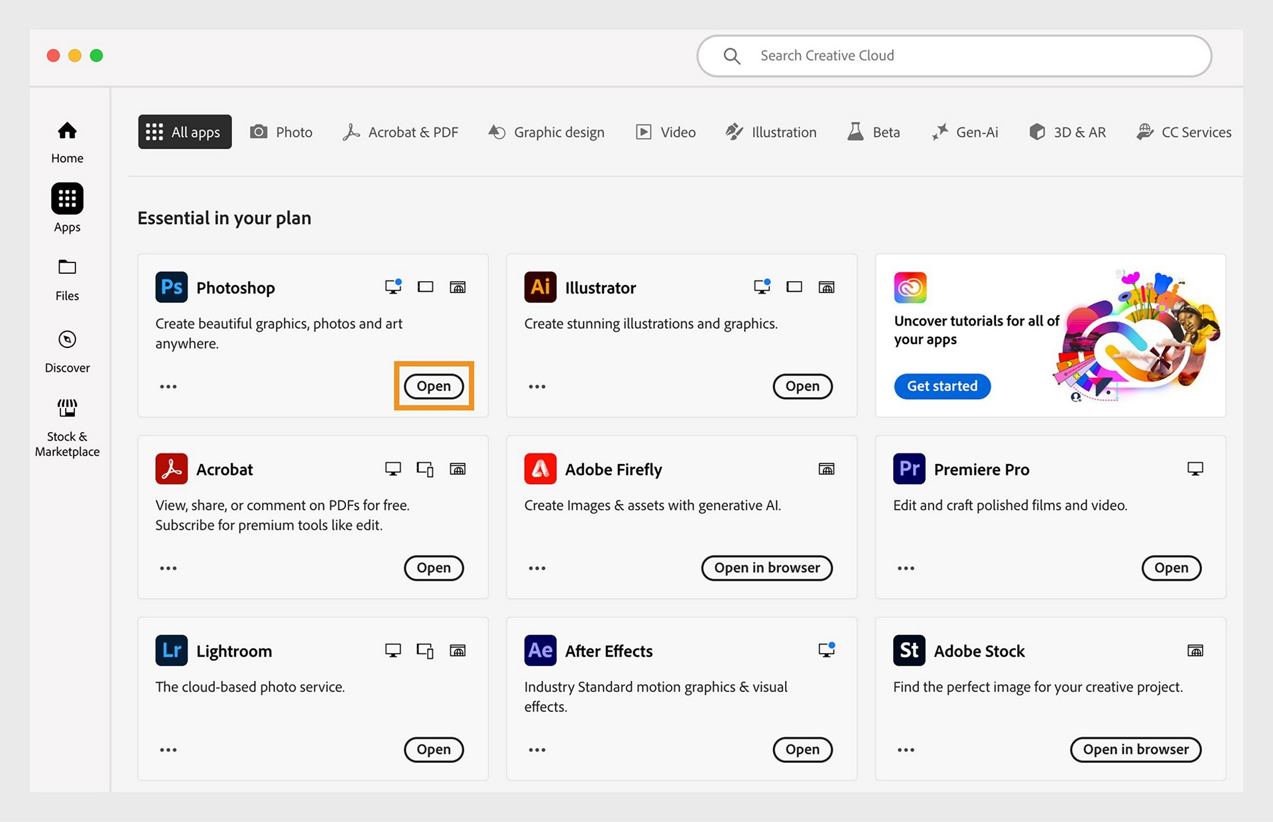Click Acrobat's web platform icon
Screen dimensions: 1273x822
pos(457,469)
